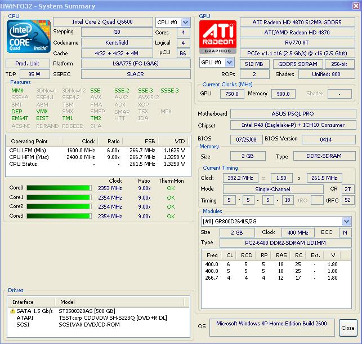
Task: Click the 256-bit bus width field
Action: (339, 64)
